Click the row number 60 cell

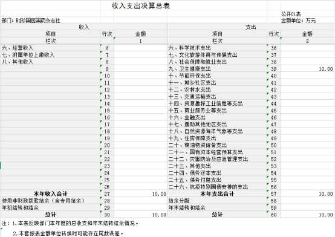click(x=274, y=215)
